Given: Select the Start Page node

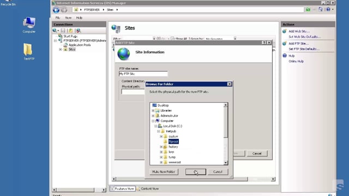Looking at the screenshot, I should pyautogui.click(x=70, y=36).
